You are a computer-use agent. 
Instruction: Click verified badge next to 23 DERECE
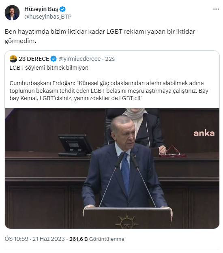click(x=54, y=59)
